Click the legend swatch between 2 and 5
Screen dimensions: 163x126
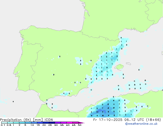click(x=22, y=123)
